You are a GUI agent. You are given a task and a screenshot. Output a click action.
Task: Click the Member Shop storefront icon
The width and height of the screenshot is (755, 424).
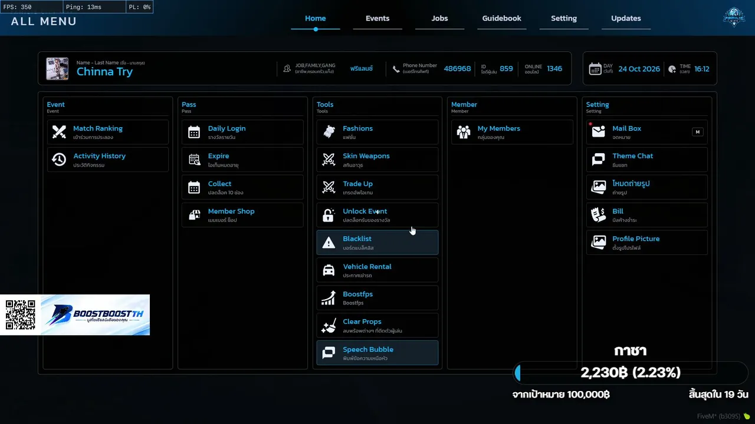194,215
